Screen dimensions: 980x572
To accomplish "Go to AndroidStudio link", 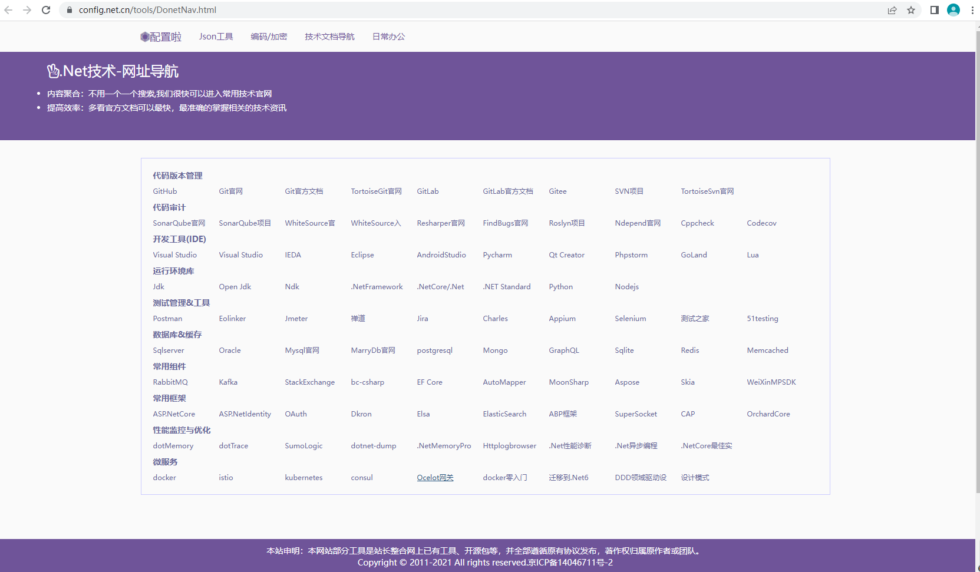I will click(441, 255).
